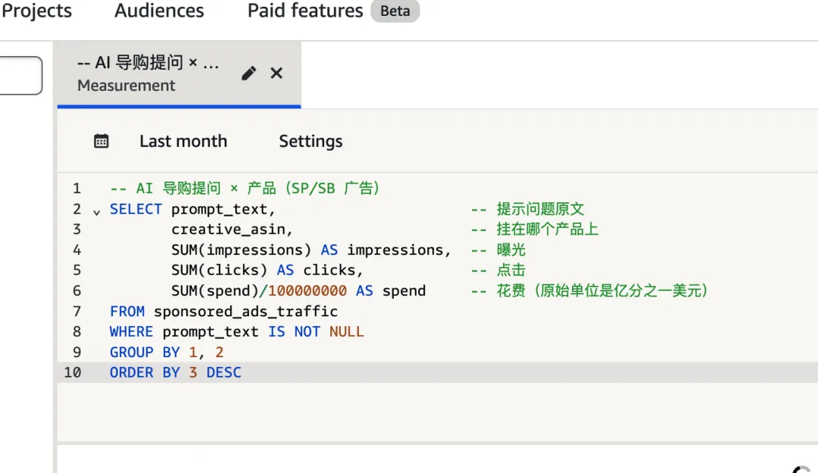Screen dimensions: 818x473
Task: Click SUM(clicks) in line 5
Action: click(x=219, y=270)
